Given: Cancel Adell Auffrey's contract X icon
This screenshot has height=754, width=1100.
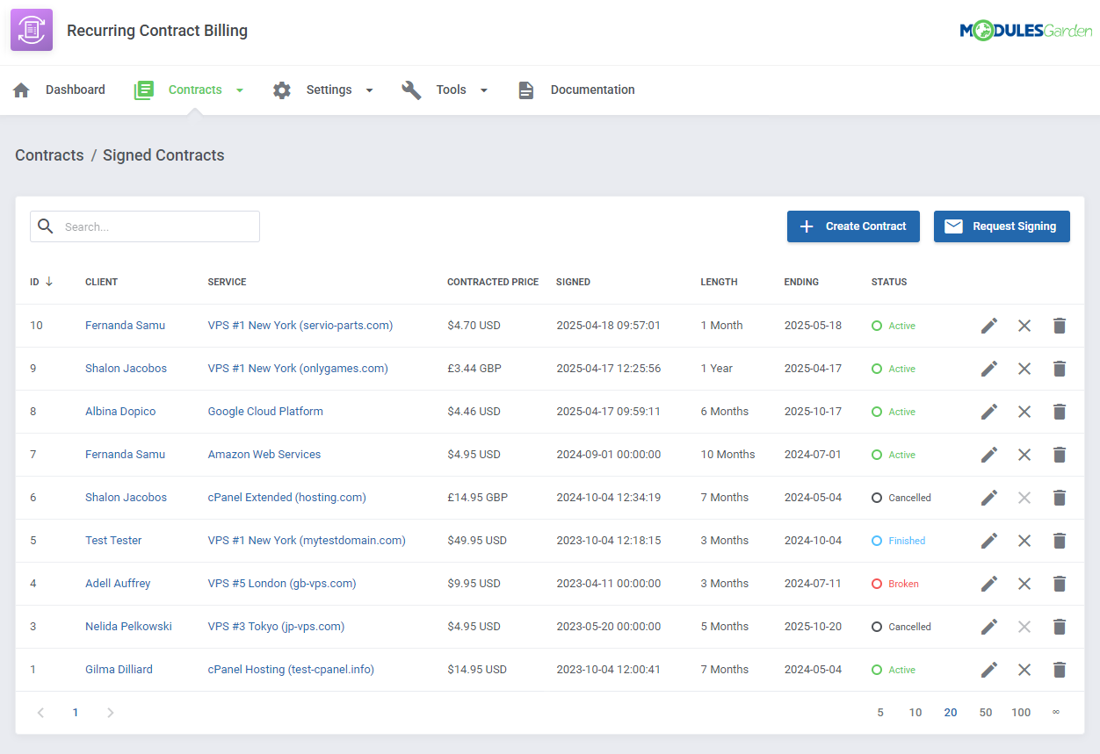Looking at the screenshot, I should 1024,584.
